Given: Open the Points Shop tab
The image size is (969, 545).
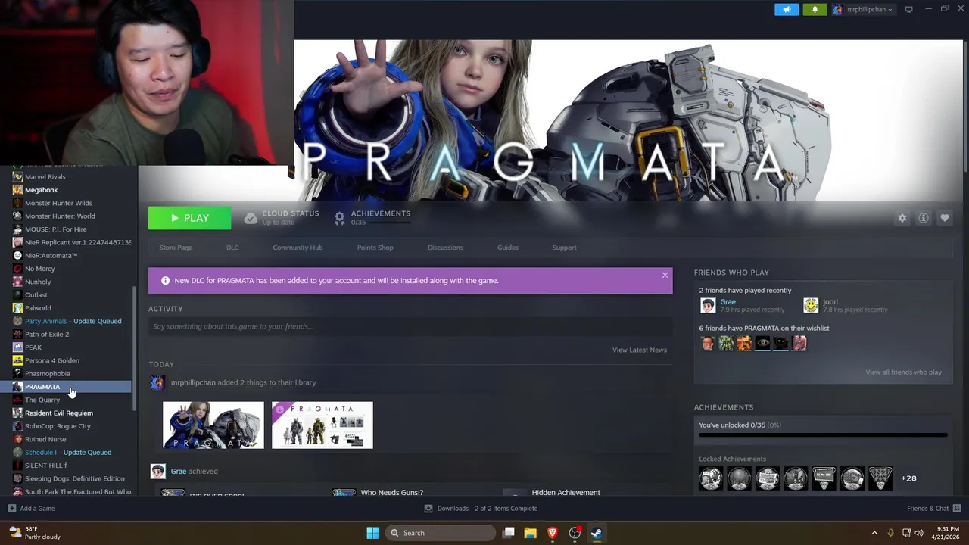Looking at the screenshot, I should point(375,248).
